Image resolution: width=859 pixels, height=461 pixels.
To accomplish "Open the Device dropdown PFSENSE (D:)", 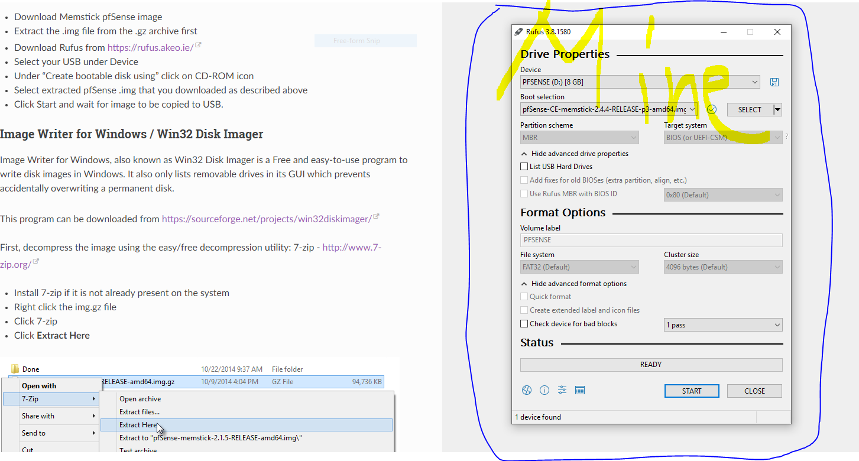I will 640,82.
